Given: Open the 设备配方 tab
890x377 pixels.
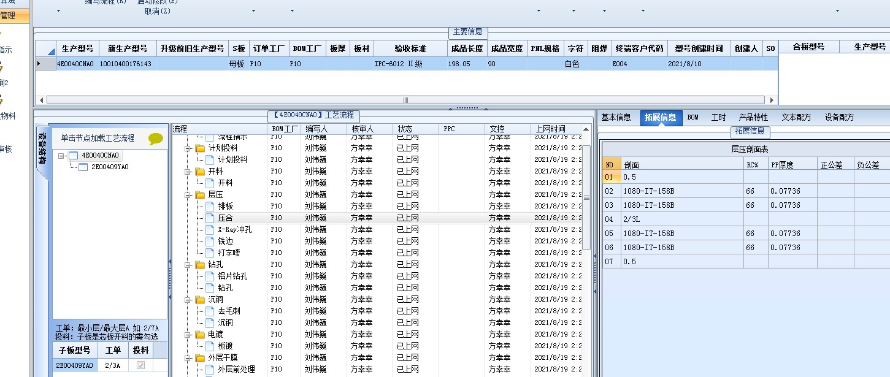Looking at the screenshot, I should click(839, 117).
